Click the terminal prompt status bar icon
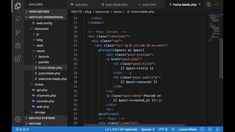 click(x=202, y=129)
